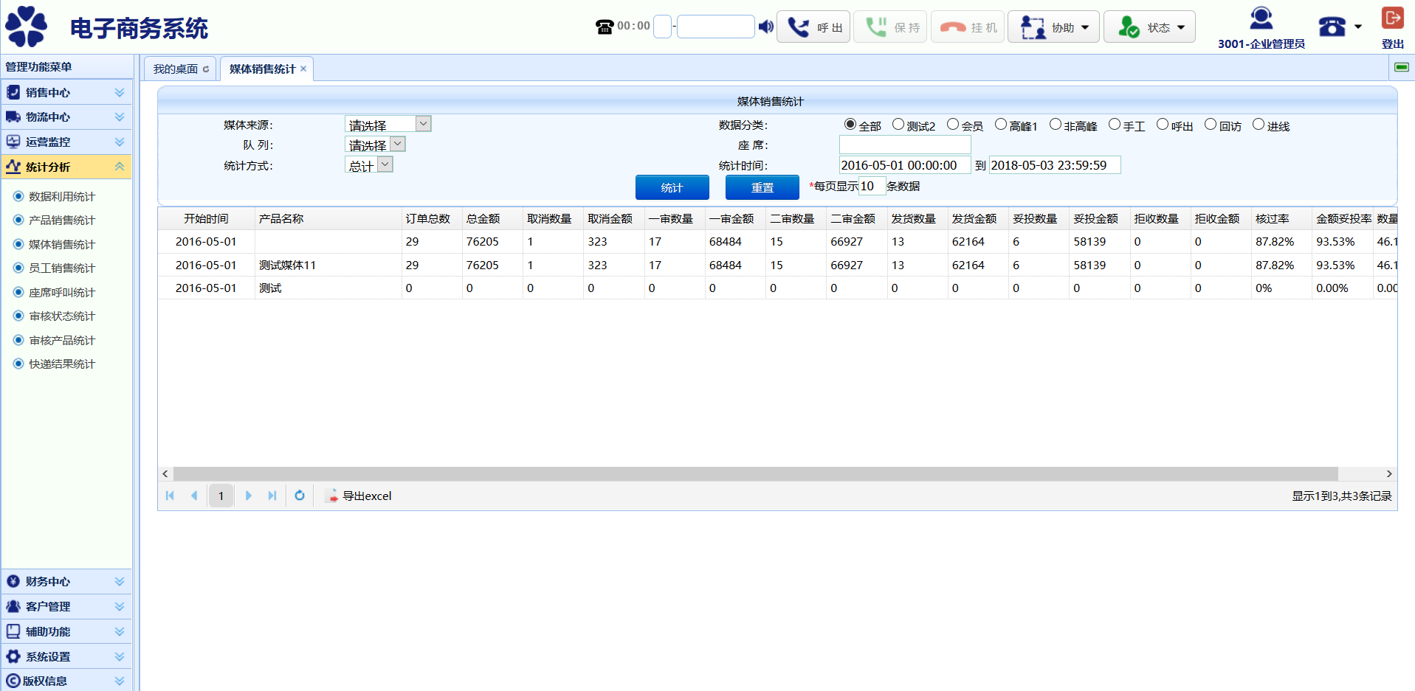Viewport: 1415px width, 691px height.
Task: Collapse the 统计分析 chevron
Action: tap(120, 167)
